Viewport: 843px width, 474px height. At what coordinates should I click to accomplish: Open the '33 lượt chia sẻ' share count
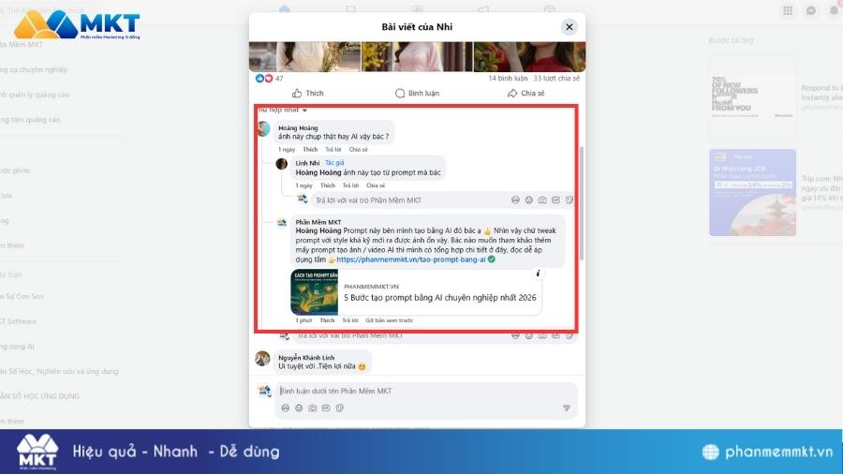tap(556, 79)
